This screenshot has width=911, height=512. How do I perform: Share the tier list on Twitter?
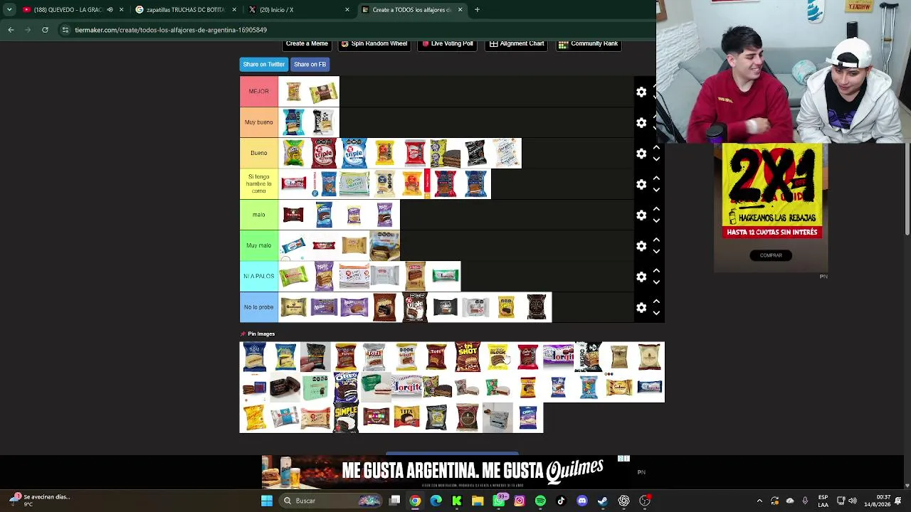point(264,64)
